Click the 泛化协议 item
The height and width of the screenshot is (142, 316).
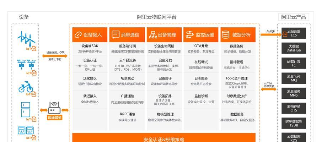(x=90, y=78)
